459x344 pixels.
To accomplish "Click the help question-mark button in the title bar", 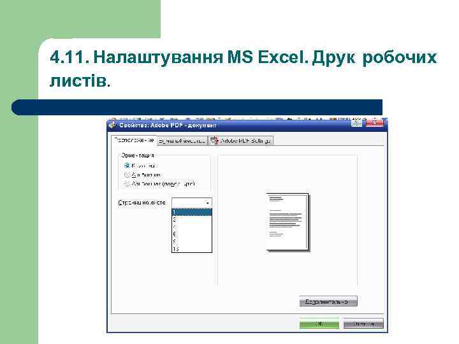I will pos(356,123).
